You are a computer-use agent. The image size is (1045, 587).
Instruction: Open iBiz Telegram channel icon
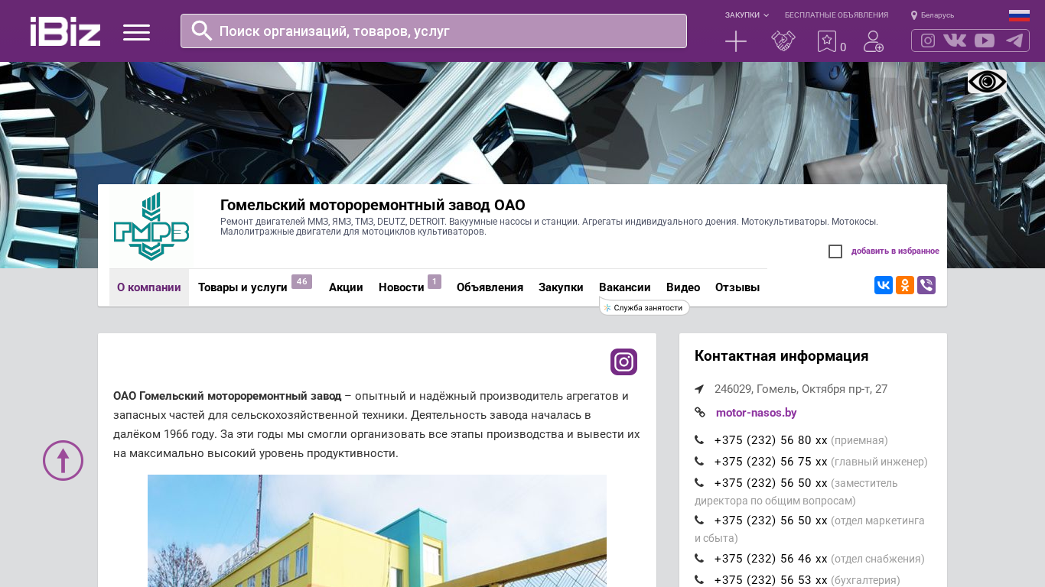[1014, 41]
